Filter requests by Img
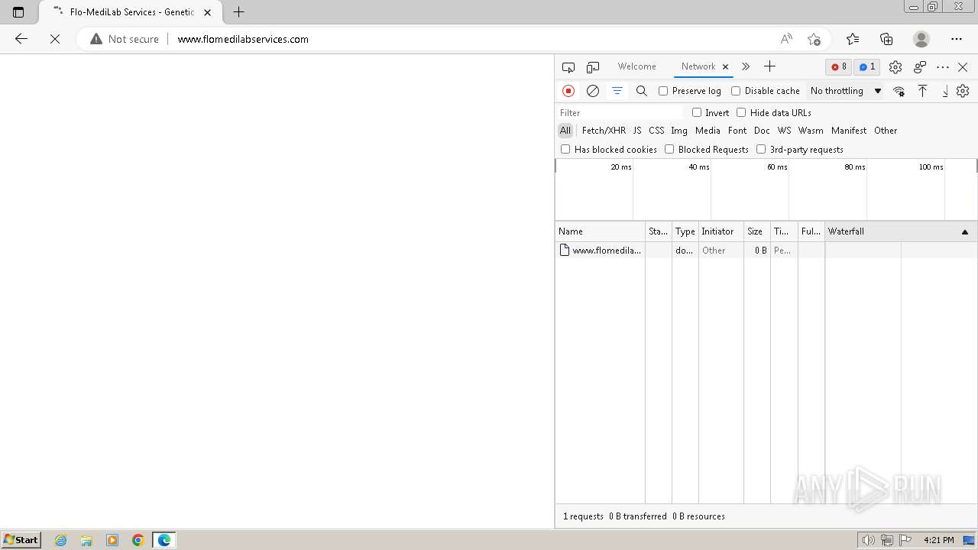 tap(679, 131)
